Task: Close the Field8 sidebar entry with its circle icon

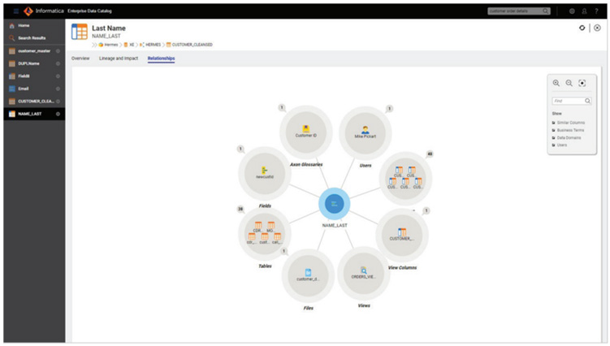Action: (58, 76)
